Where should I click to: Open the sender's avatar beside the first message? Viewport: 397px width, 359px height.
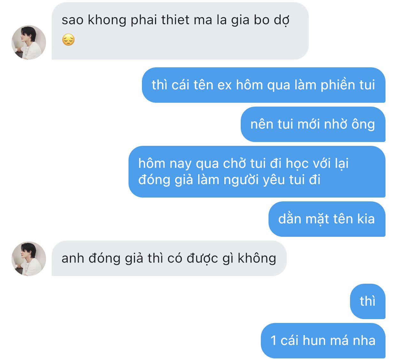click(x=29, y=42)
